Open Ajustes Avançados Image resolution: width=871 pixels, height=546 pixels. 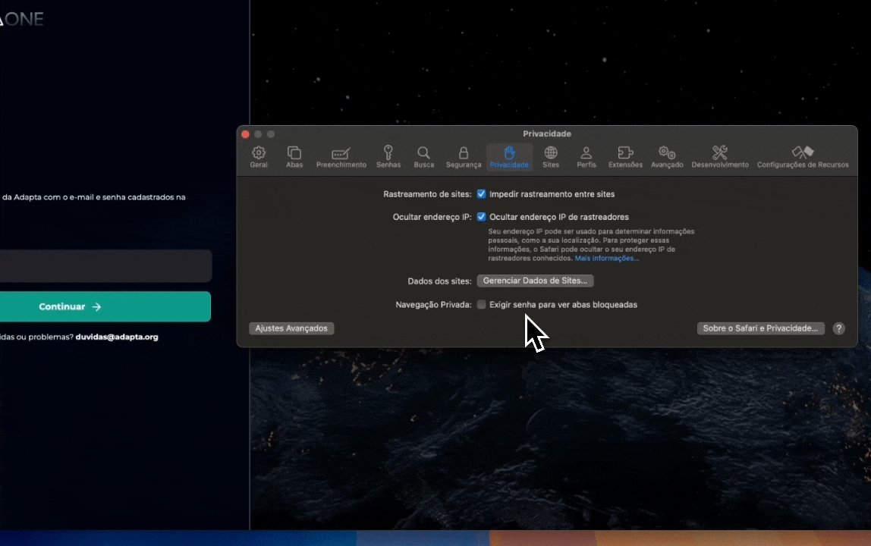tap(291, 328)
